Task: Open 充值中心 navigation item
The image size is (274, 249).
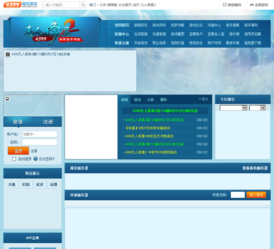Action: 214,25
